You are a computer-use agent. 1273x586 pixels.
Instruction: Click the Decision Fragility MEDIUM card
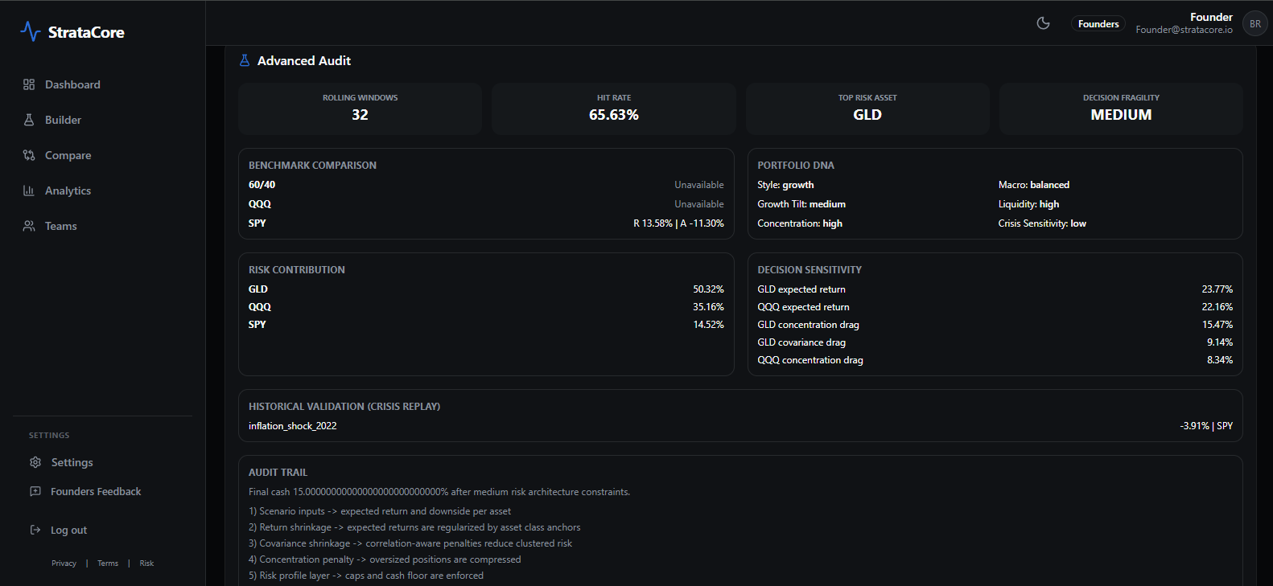coord(1121,108)
